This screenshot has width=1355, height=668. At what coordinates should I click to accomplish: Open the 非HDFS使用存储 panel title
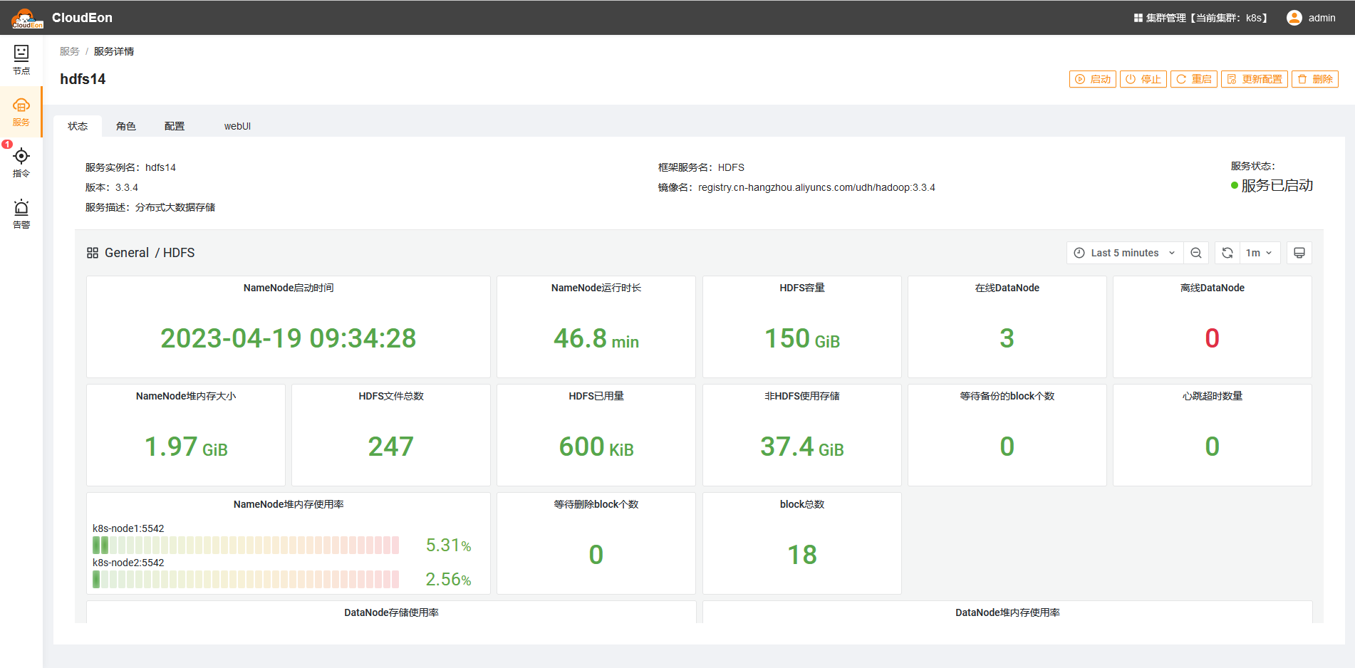(802, 396)
